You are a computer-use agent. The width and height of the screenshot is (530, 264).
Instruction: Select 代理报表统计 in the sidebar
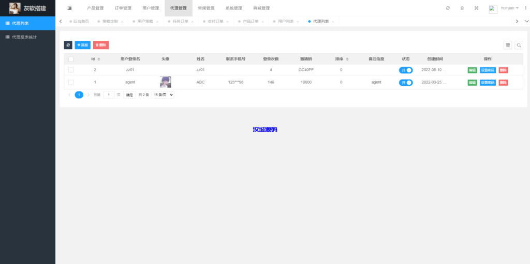(x=28, y=37)
